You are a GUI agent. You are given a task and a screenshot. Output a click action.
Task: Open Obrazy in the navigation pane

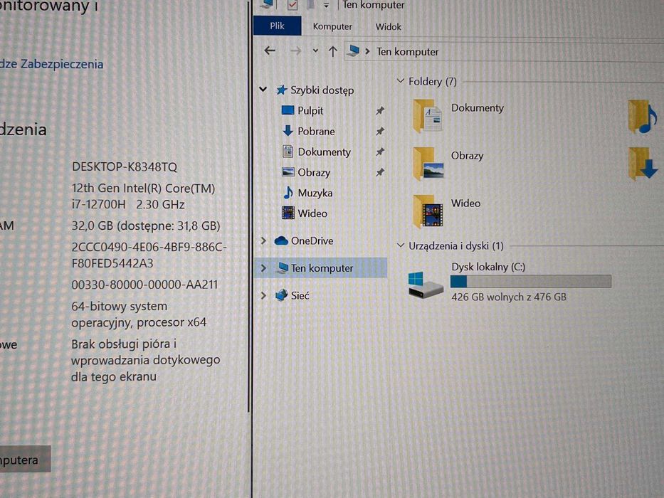point(314,173)
